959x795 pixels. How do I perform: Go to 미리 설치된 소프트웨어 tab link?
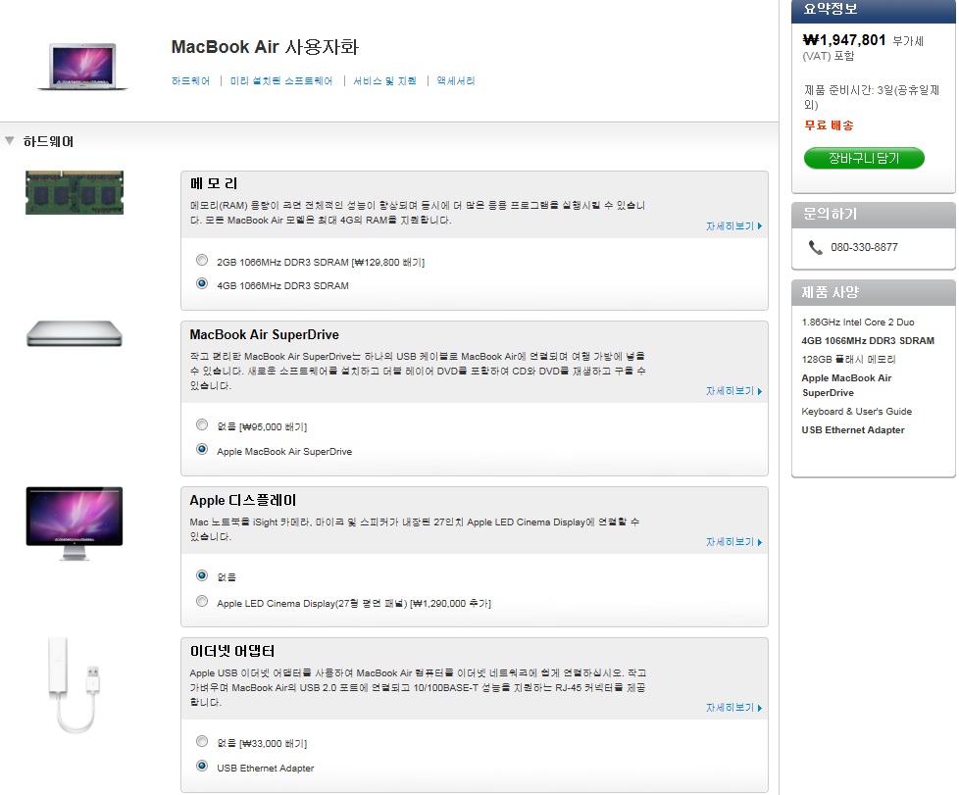281,81
